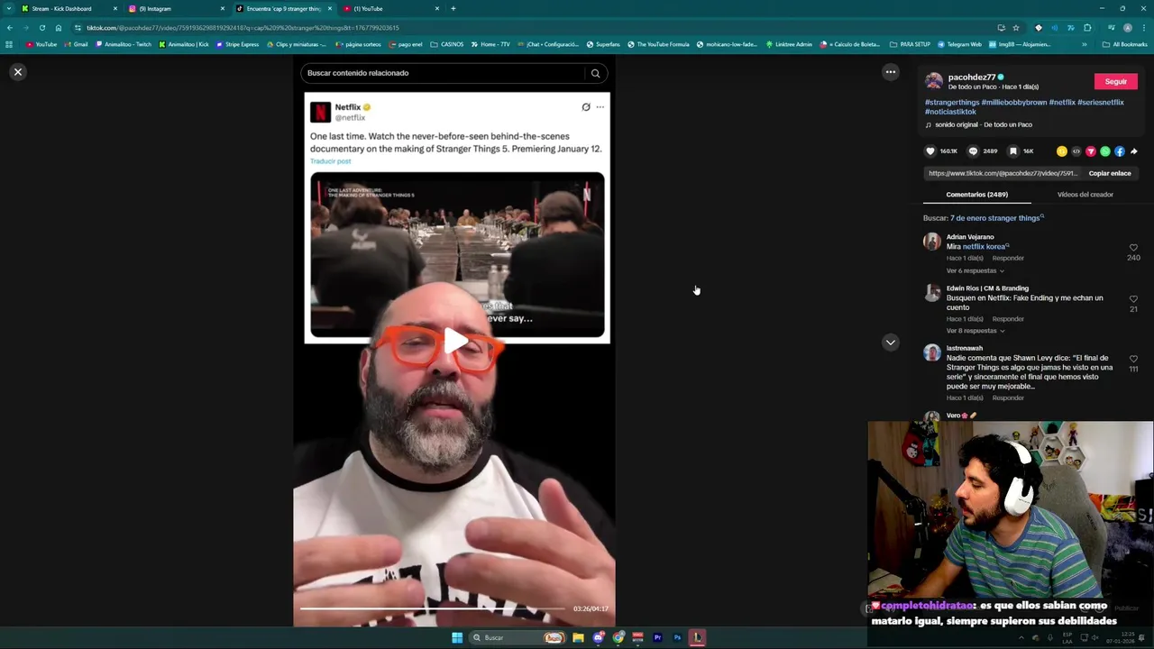Image resolution: width=1154 pixels, height=649 pixels.
Task: Open File Explorer from the taskbar
Action: click(578, 637)
